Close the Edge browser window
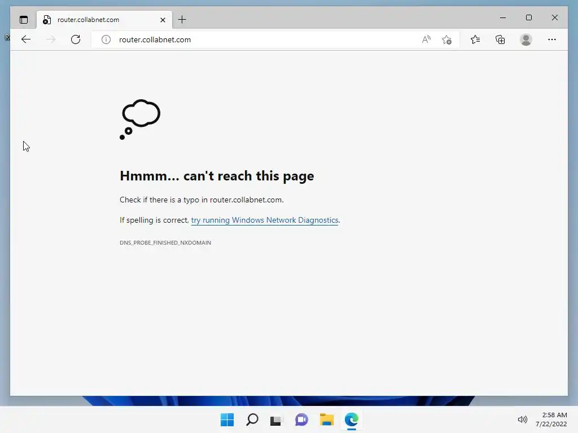Image resolution: width=578 pixels, height=433 pixels. 555,17
